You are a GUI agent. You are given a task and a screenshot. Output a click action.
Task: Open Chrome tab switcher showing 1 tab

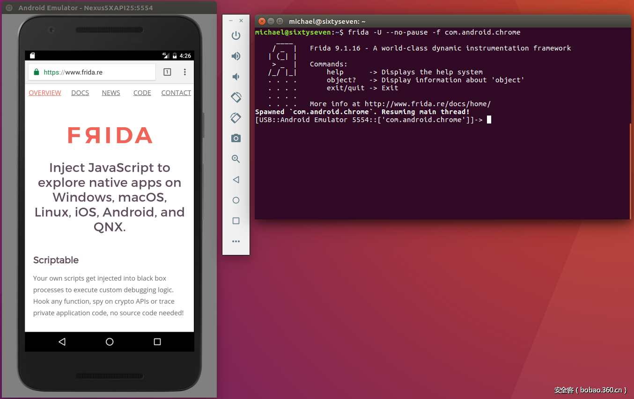point(167,72)
